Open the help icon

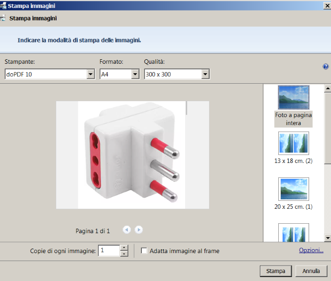pyautogui.click(x=326, y=67)
